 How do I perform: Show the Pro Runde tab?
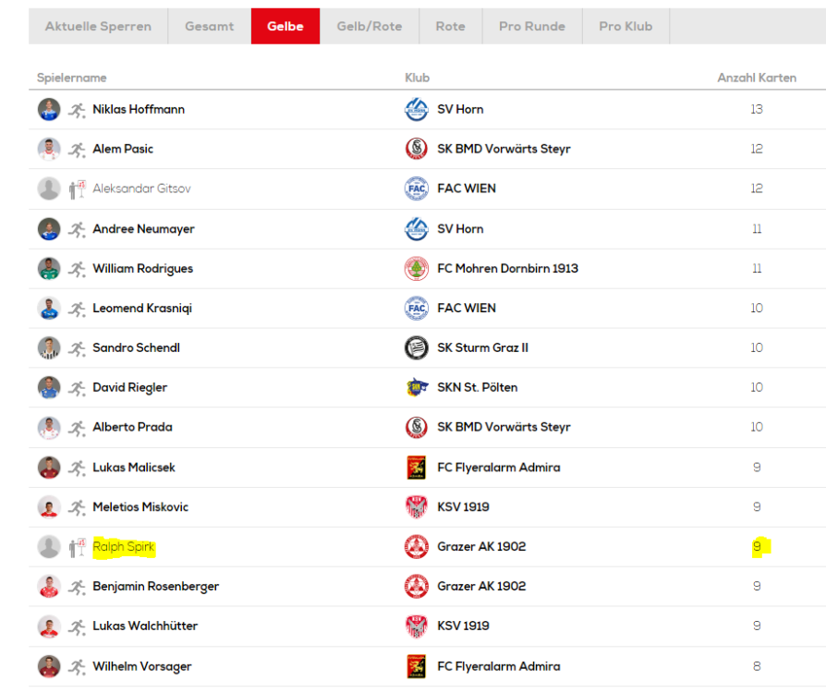(532, 27)
